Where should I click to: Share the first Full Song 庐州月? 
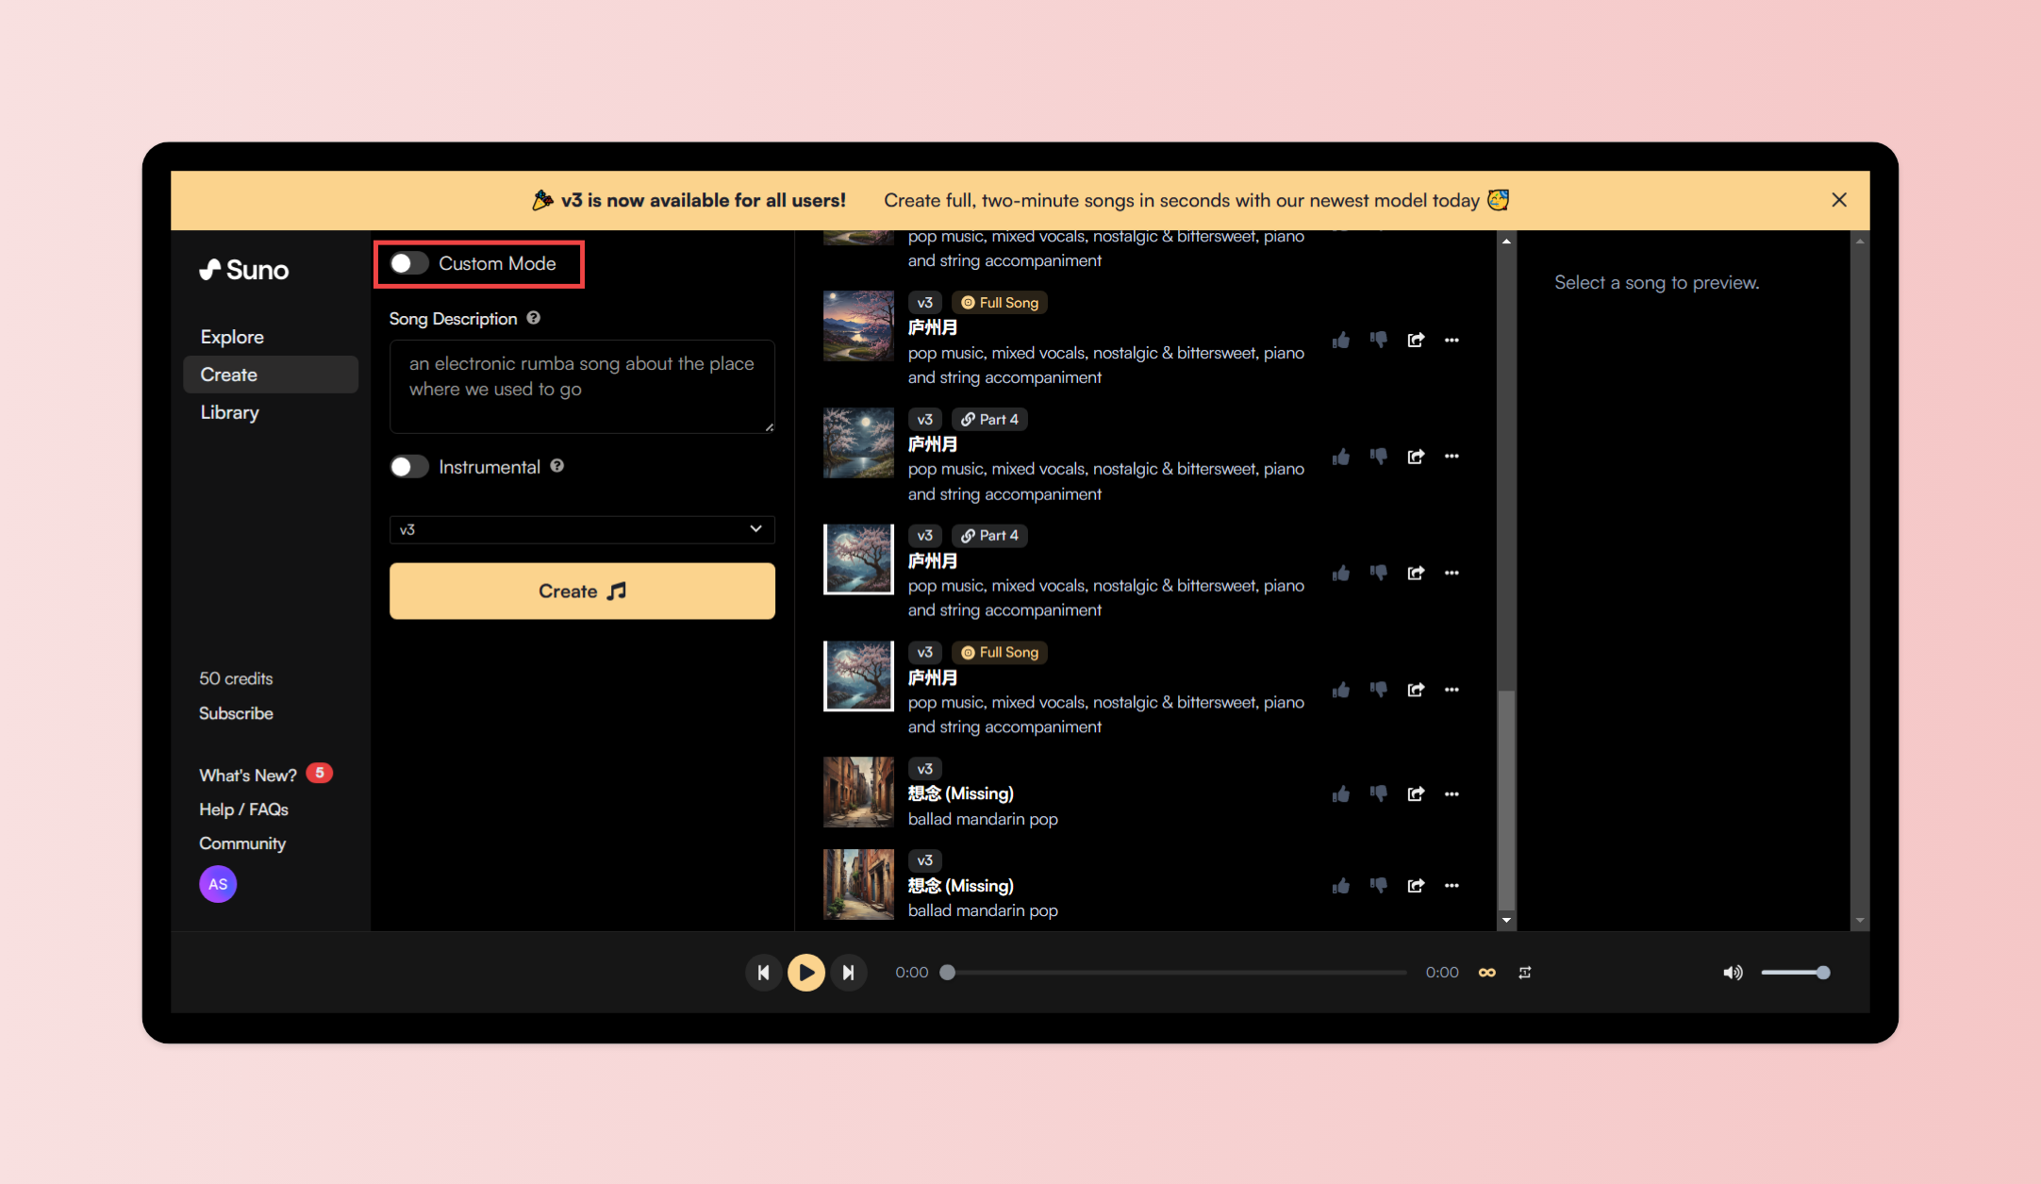[x=1415, y=340]
